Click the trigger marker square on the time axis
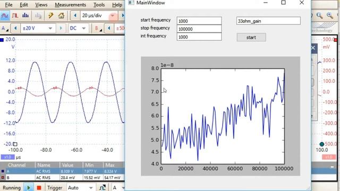 click(15, 144)
